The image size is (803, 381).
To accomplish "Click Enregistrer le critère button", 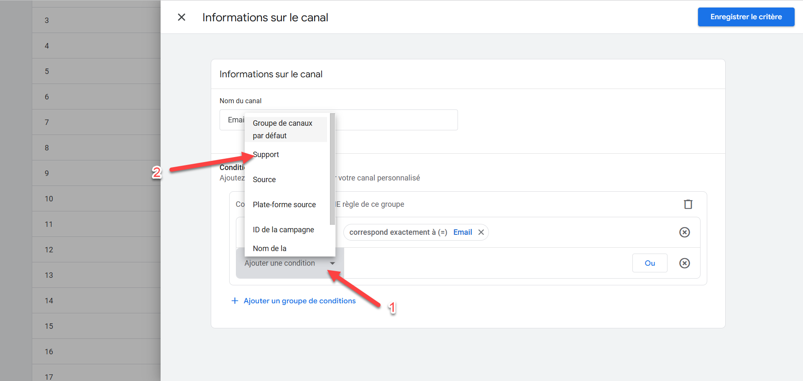I will click(746, 17).
